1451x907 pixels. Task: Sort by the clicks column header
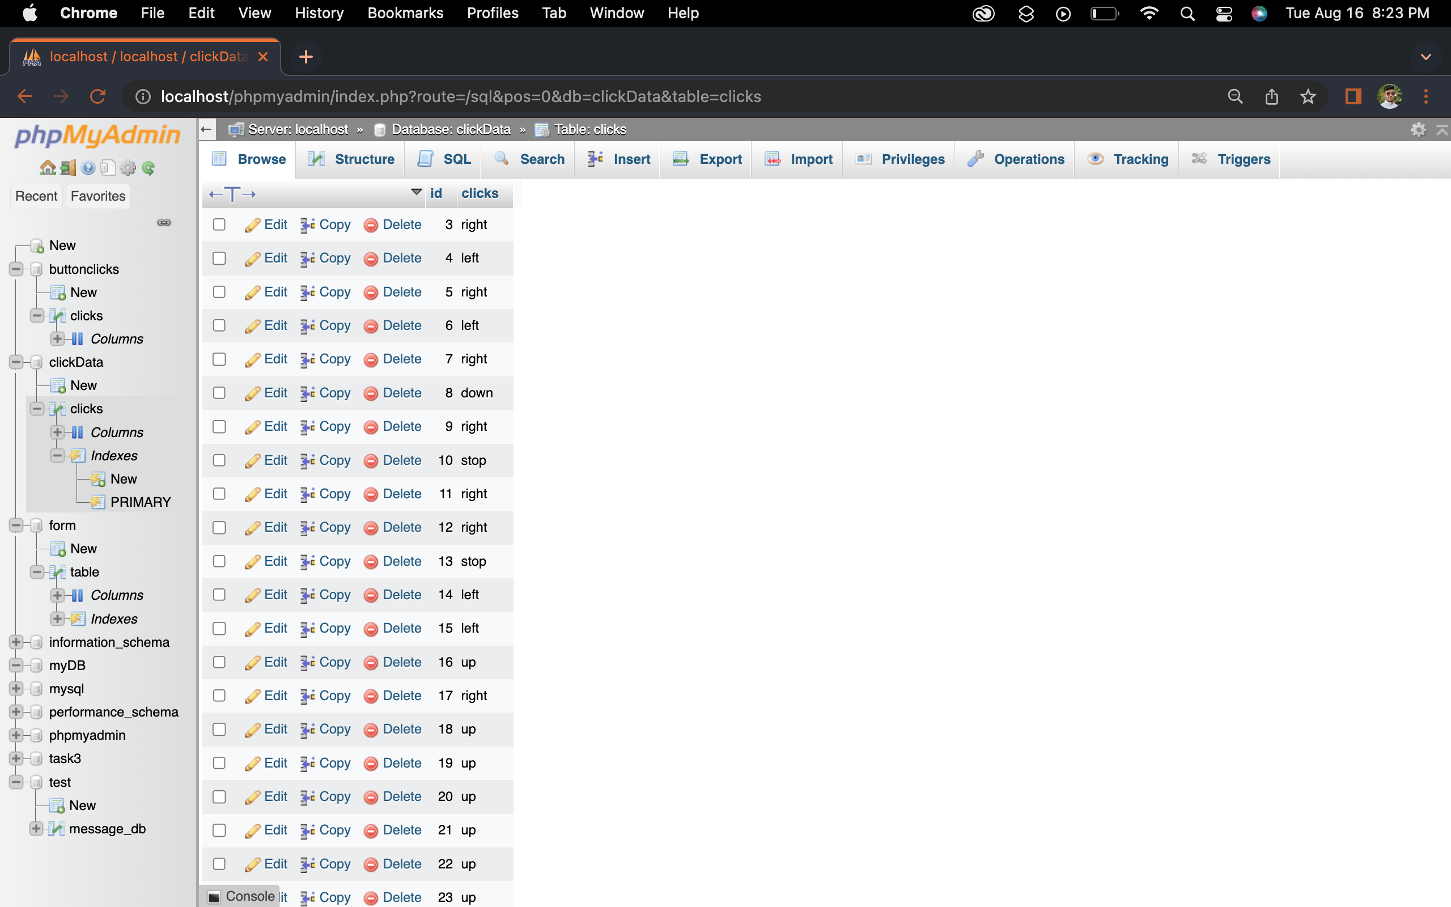(x=480, y=193)
